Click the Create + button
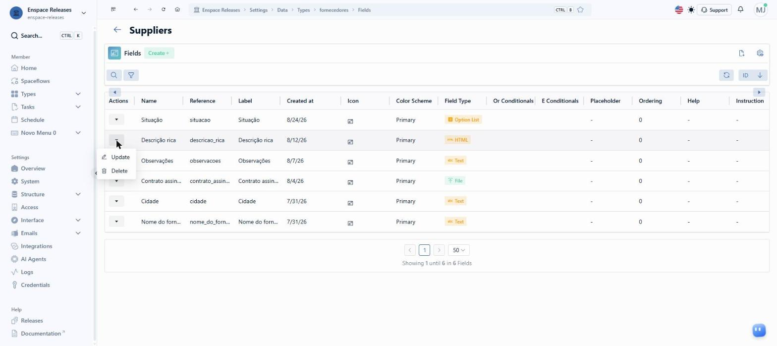 (159, 53)
